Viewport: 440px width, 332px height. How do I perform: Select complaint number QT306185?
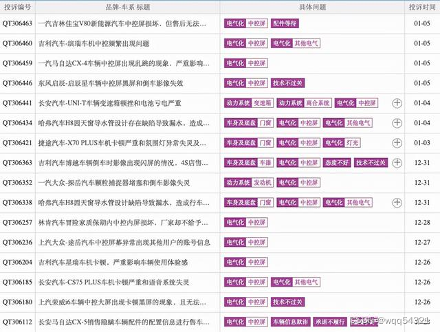click(x=17, y=283)
